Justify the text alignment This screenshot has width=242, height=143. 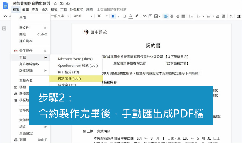[x=183, y=16]
